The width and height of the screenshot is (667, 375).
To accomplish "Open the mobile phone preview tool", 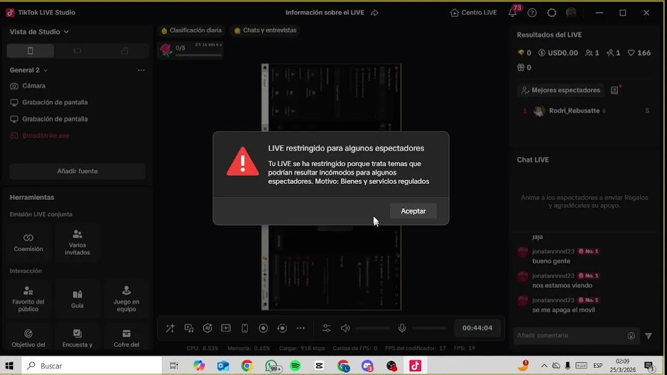I will (244, 328).
